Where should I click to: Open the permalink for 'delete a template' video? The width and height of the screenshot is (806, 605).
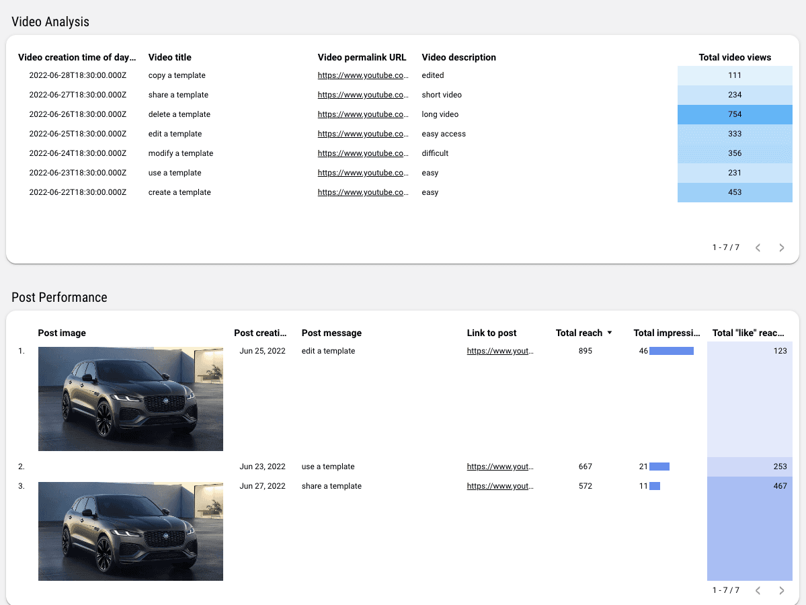(363, 114)
